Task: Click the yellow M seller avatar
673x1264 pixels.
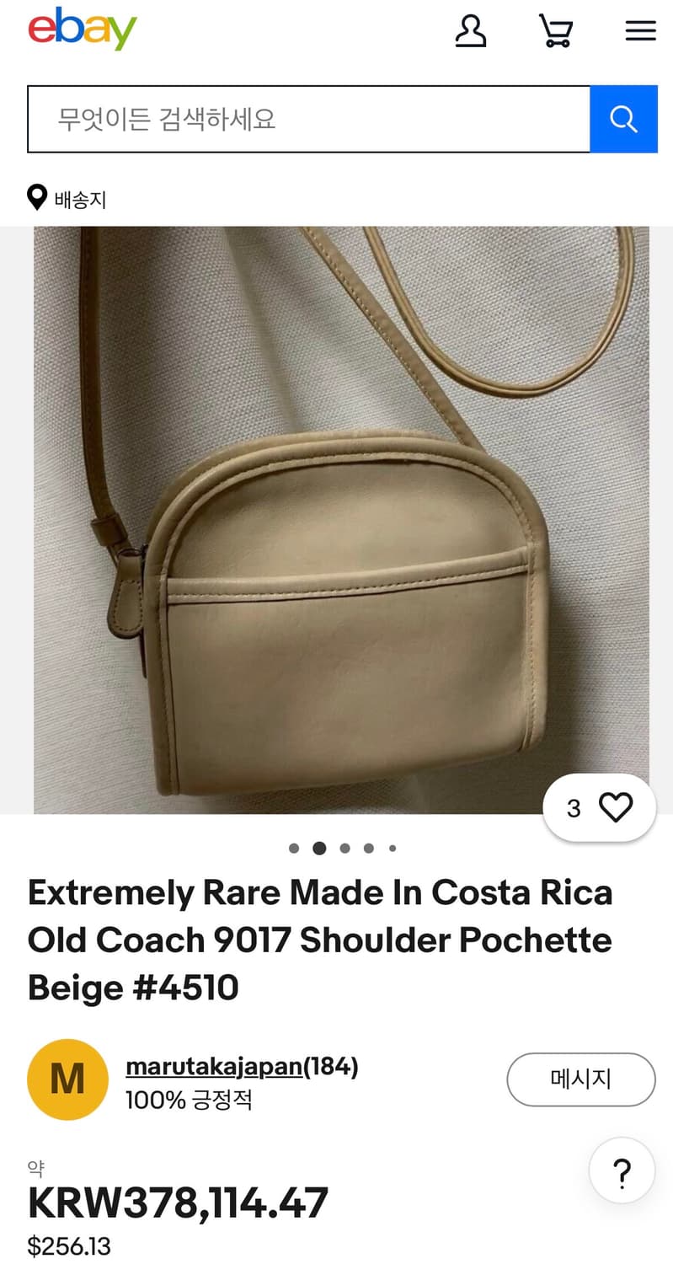Action: tap(67, 1079)
